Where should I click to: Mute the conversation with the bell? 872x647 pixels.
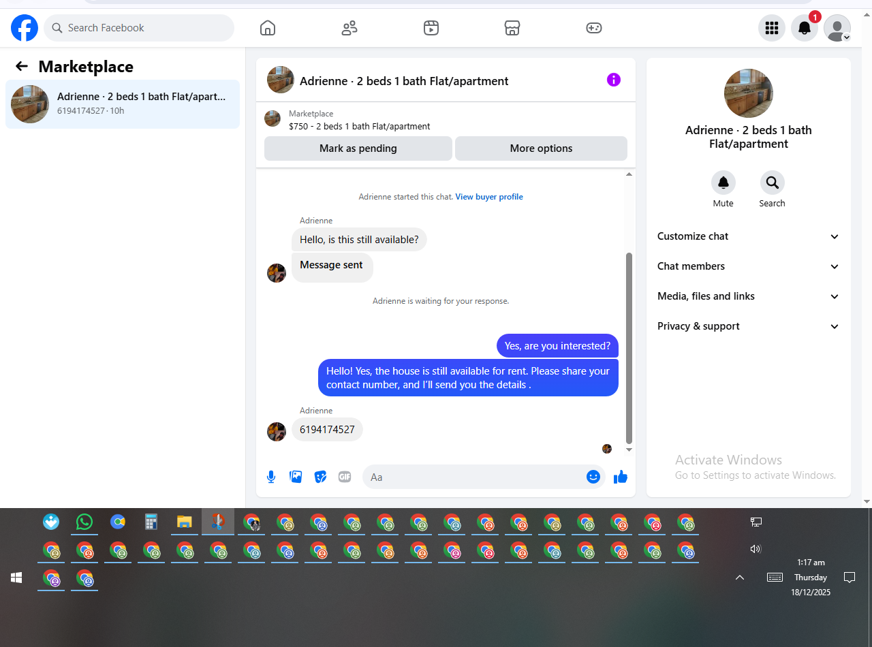pos(723,183)
